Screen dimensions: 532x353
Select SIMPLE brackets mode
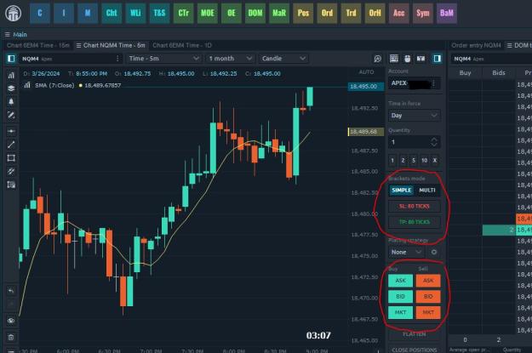[402, 191]
